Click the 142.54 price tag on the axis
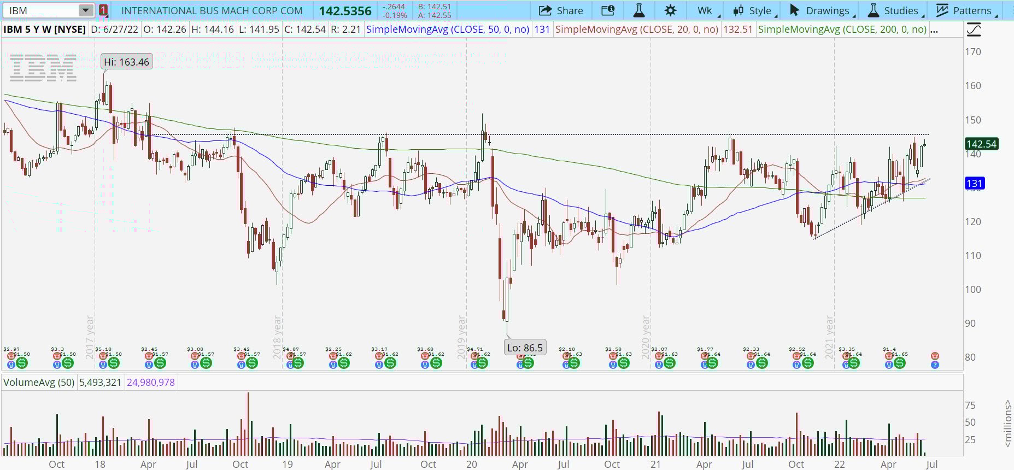 pyautogui.click(x=981, y=144)
